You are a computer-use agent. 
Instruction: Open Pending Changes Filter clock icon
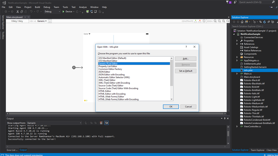(254, 22)
